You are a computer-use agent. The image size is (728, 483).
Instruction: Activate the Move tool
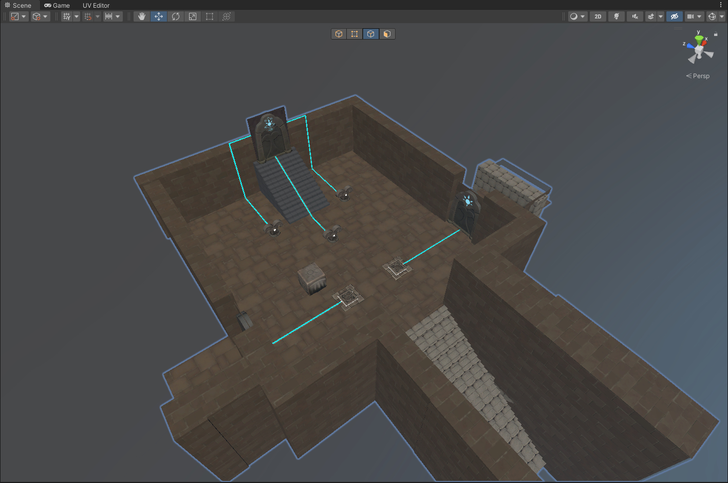point(159,16)
